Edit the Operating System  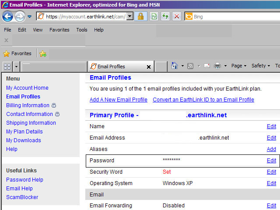271,183
